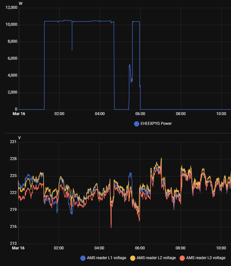Select the Mar 16 label under power chart
Screen dimensions: 231x266
pos(19,114)
